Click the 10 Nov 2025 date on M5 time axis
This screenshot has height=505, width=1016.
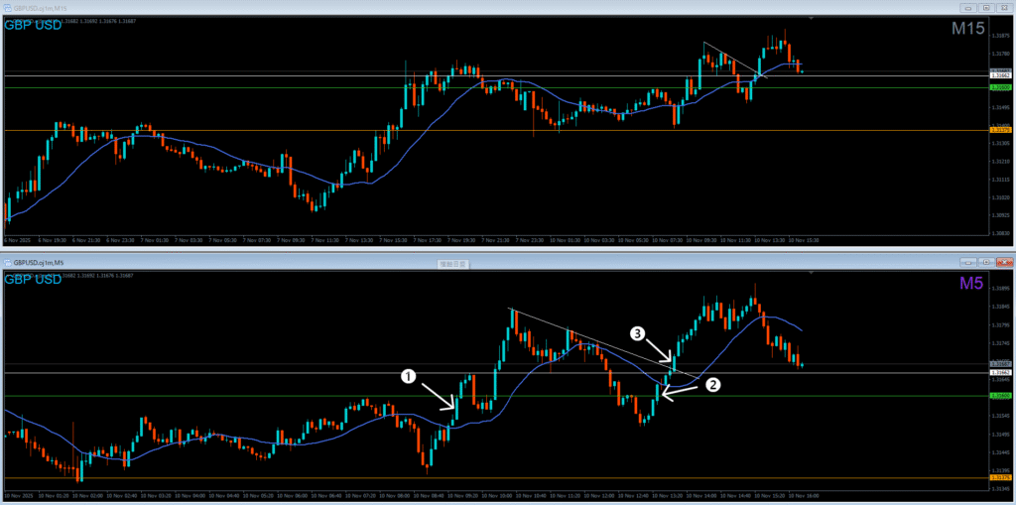(x=17, y=496)
